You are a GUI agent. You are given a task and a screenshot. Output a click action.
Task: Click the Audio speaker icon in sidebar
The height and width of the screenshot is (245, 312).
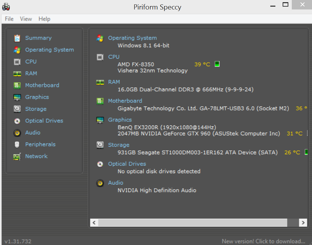tap(17, 133)
